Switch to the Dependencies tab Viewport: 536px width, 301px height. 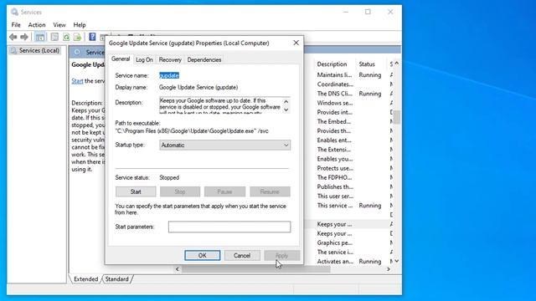tap(204, 59)
